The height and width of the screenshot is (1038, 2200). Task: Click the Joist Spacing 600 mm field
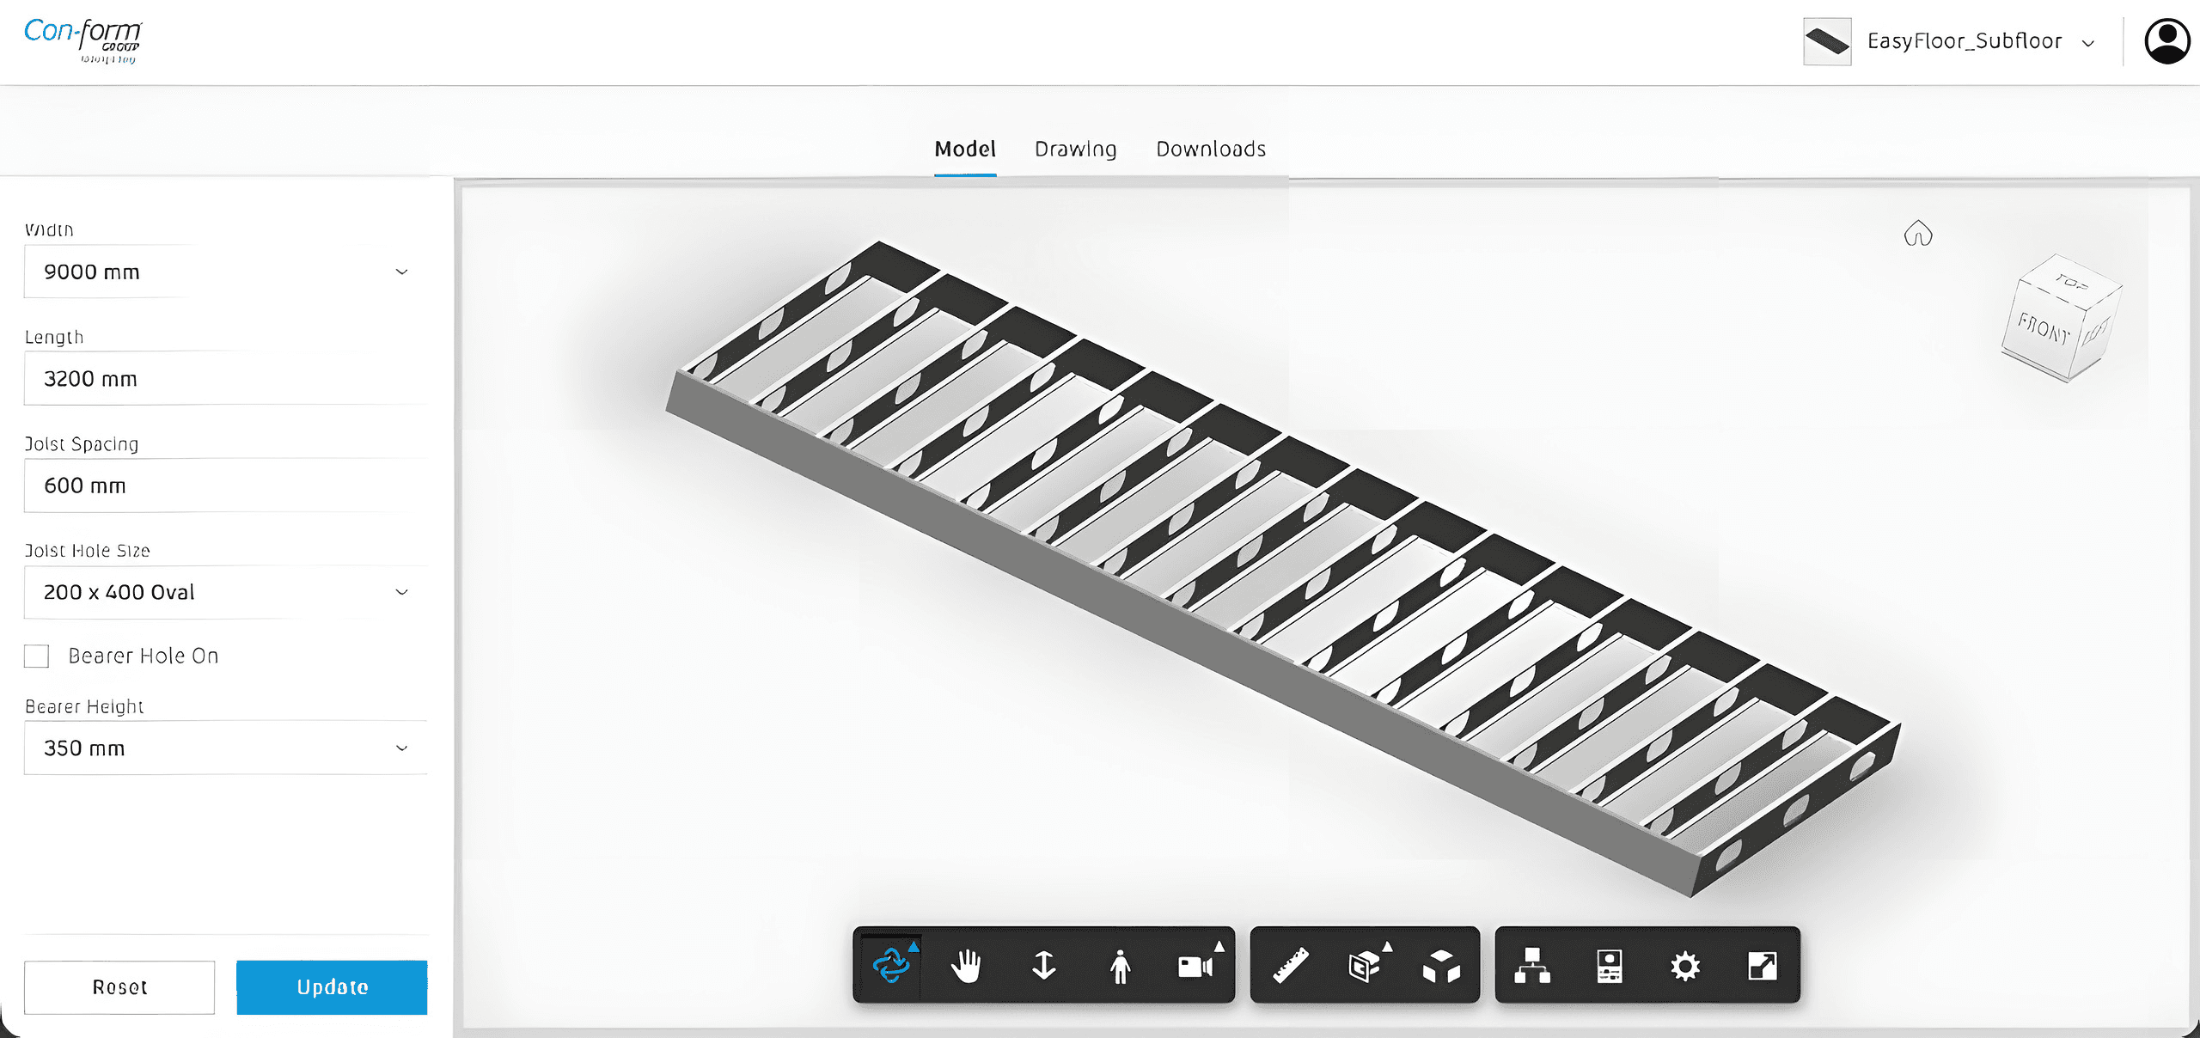pos(225,485)
